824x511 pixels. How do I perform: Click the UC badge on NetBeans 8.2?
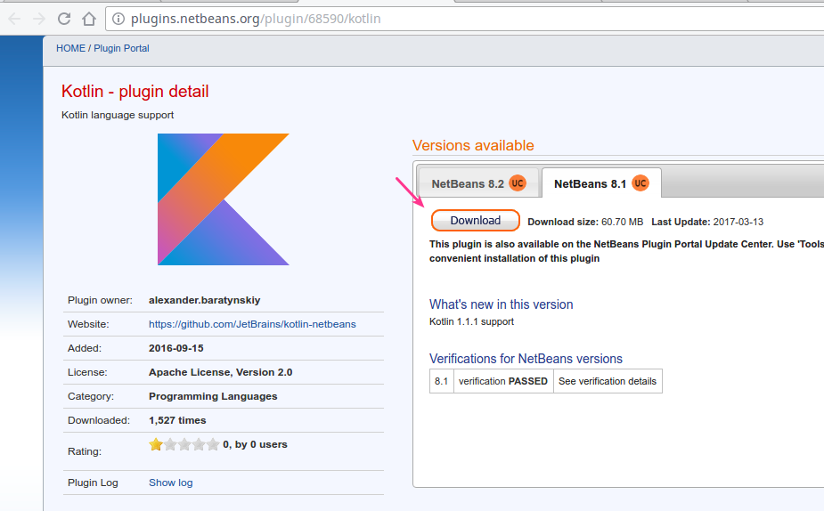[x=518, y=183]
